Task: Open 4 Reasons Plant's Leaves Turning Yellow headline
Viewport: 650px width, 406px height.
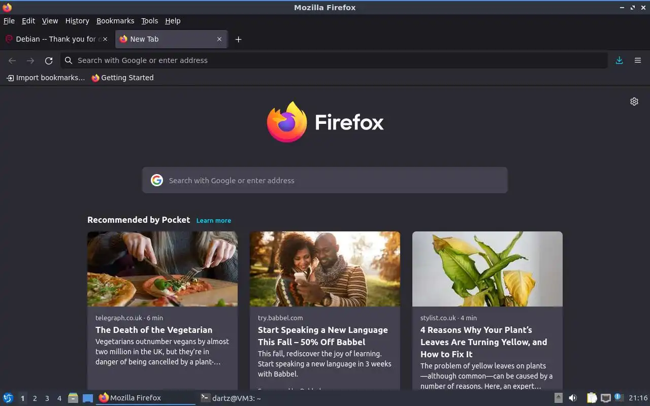Action: point(483,342)
